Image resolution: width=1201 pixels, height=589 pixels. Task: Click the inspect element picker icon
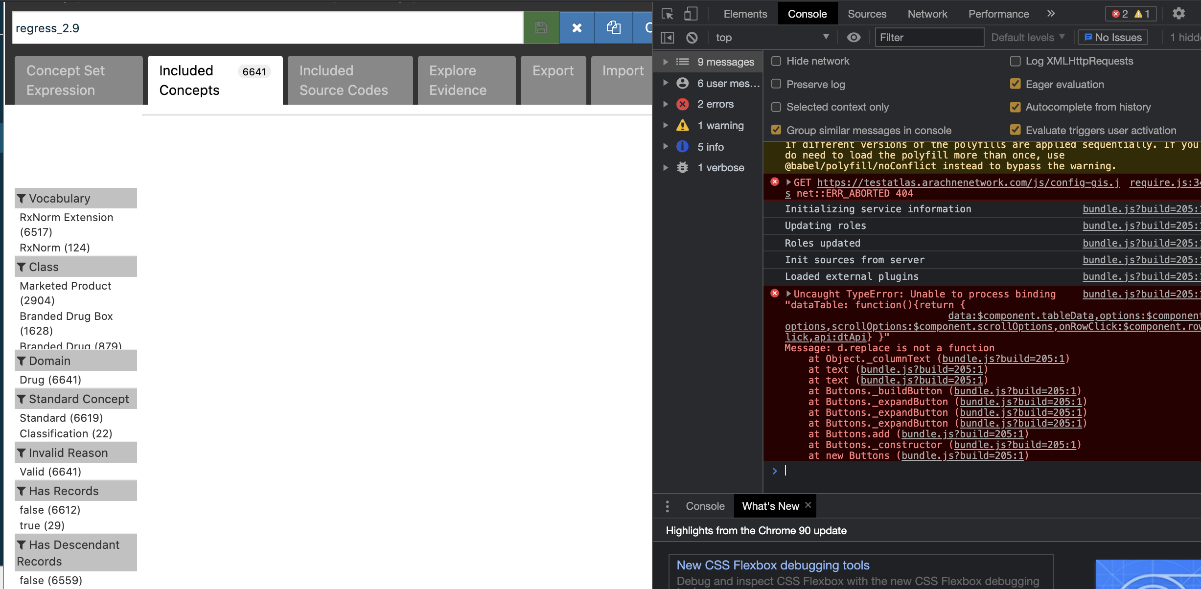pos(667,14)
